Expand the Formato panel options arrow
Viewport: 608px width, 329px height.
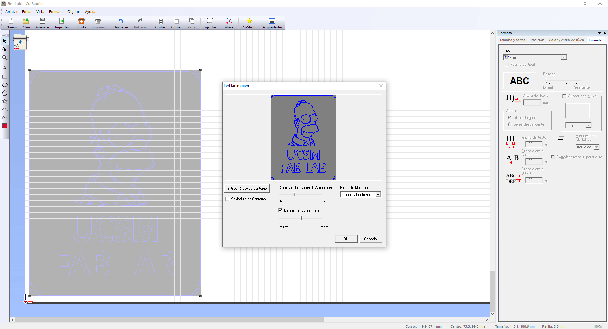(x=599, y=33)
